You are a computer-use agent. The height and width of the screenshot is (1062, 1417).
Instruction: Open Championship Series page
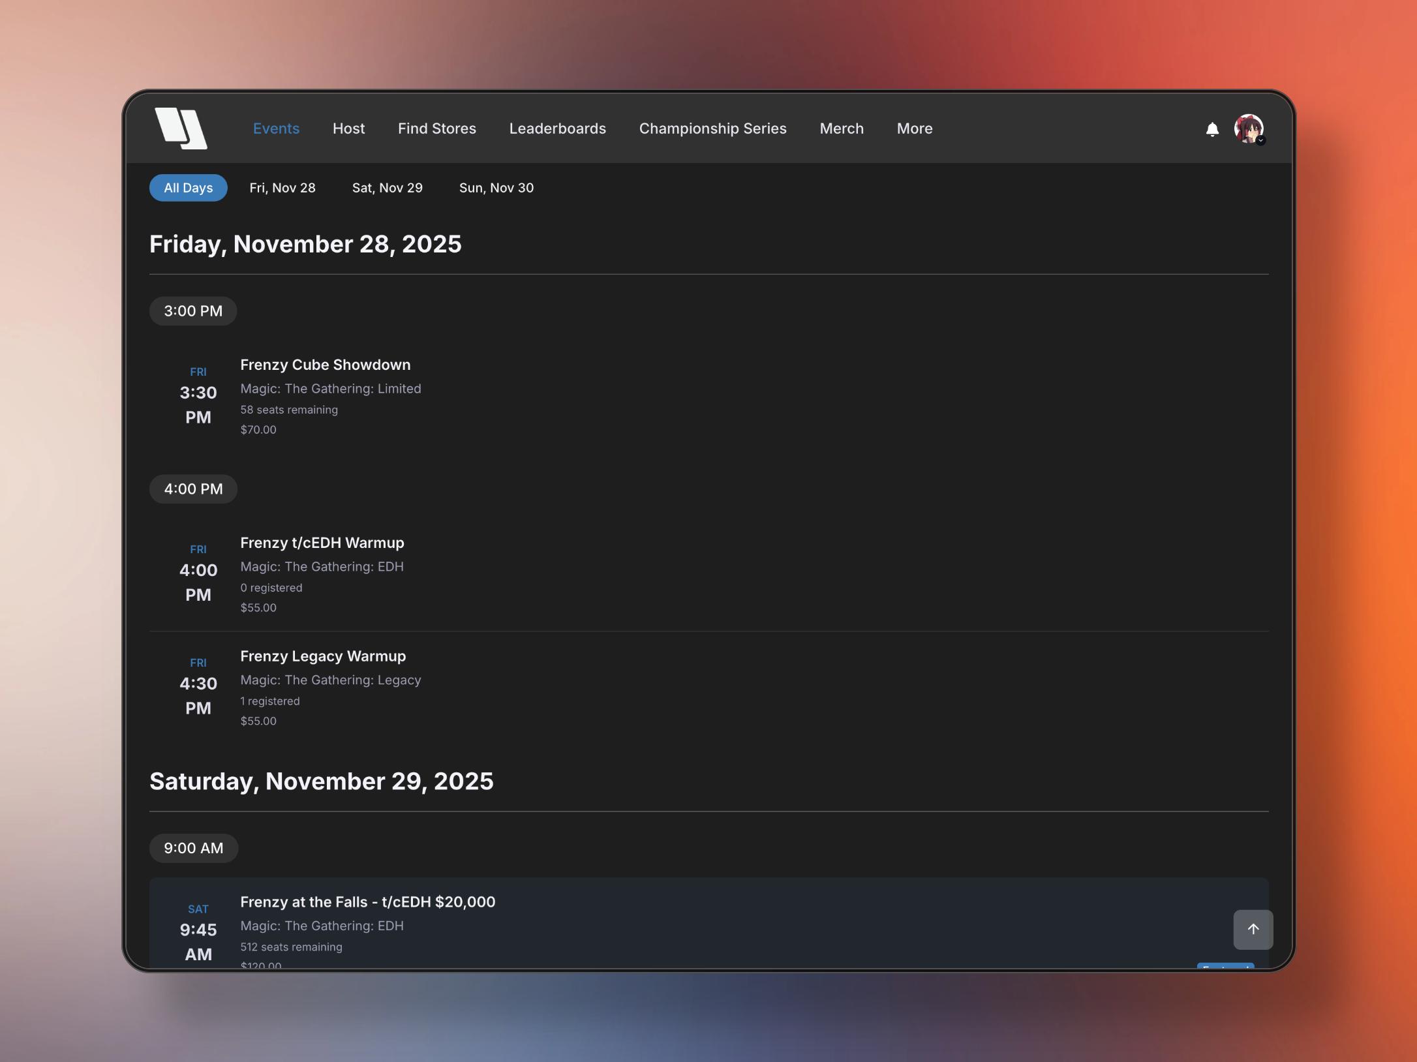[x=712, y=129]
